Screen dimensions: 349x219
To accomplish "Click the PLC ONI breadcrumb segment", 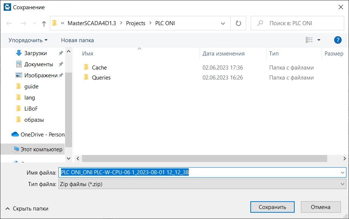I will pos(165,23).
